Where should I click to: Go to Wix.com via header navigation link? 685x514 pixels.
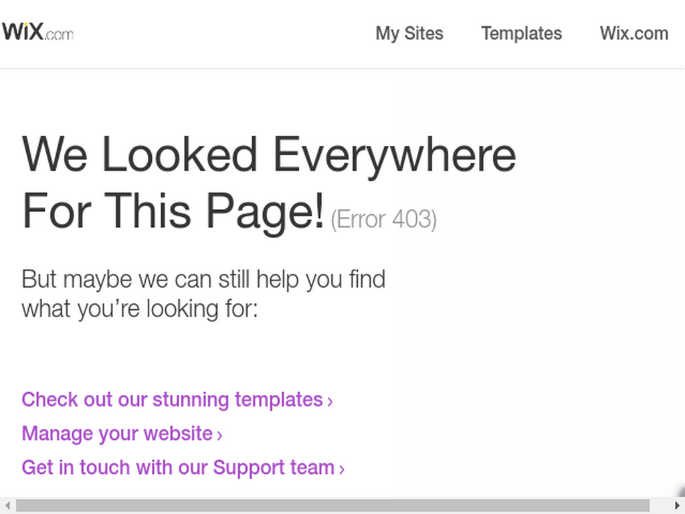click(634, 33)
